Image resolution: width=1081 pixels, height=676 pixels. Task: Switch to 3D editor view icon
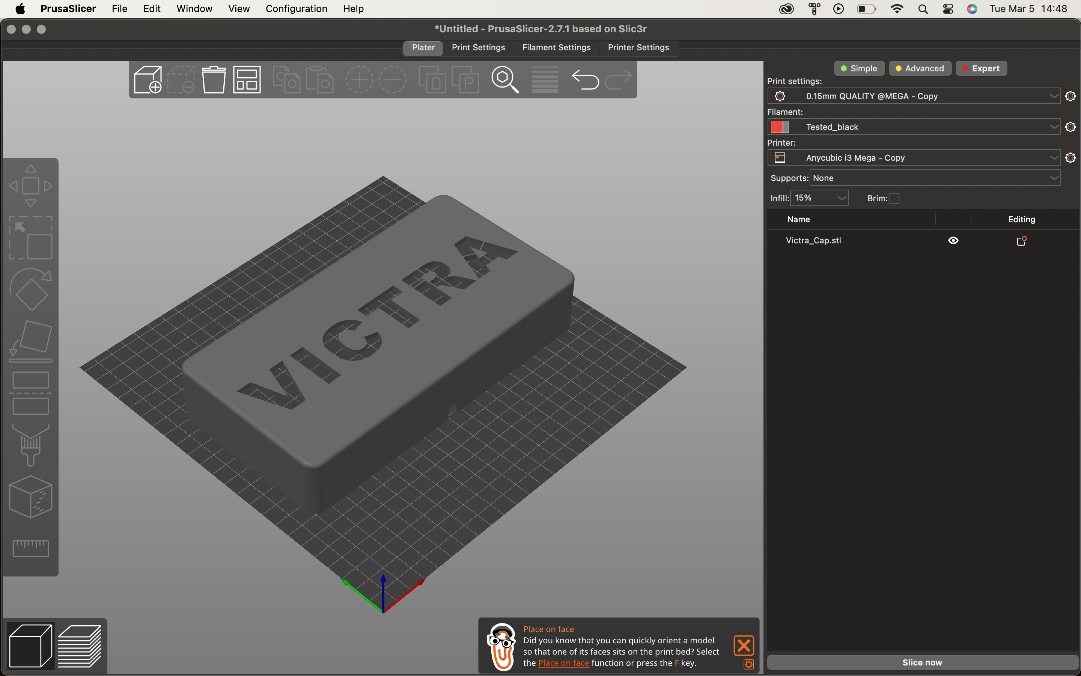[30, 646]
